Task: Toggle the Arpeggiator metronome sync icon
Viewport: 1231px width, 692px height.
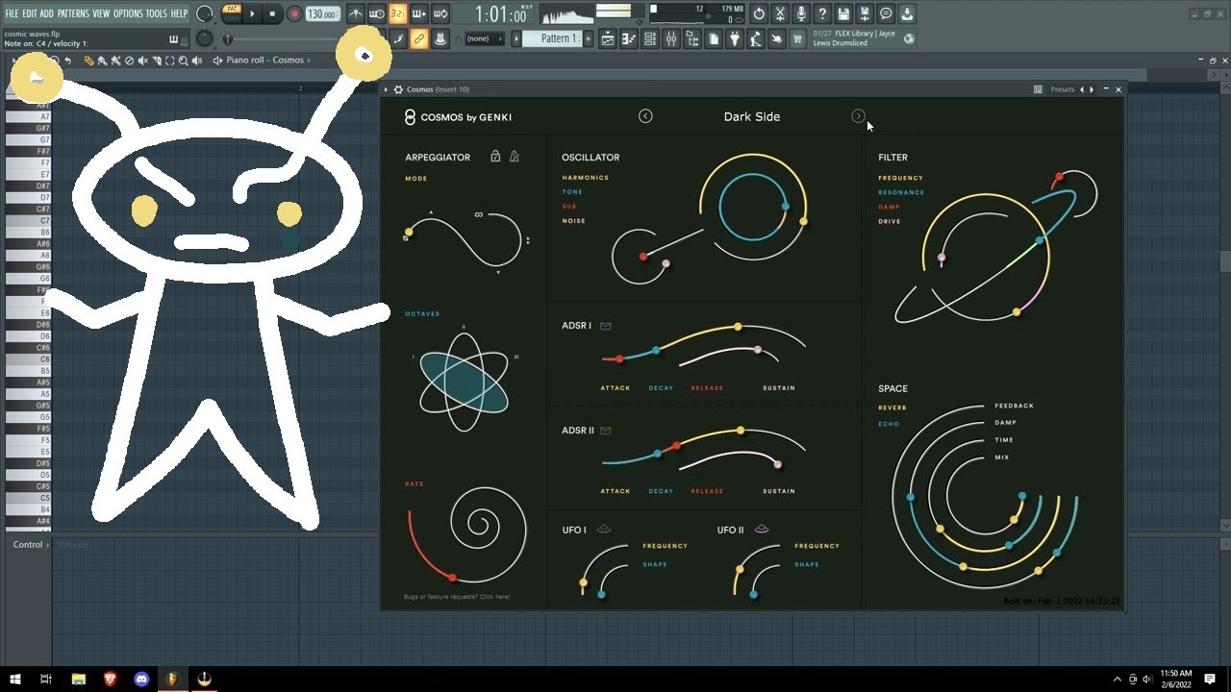Action: point(515,156)
